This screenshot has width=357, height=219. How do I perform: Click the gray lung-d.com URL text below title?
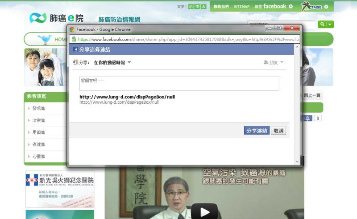pyautogui.click(x=119, y=102)
